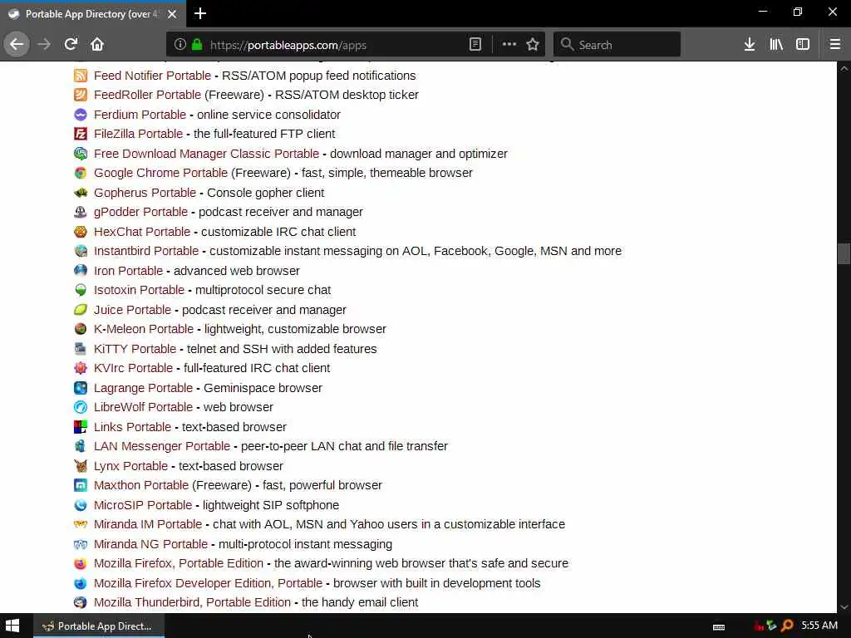This screenshot has height=638, width=851.
Task: Open the Firefox hamburger menu
Action: 834,45
